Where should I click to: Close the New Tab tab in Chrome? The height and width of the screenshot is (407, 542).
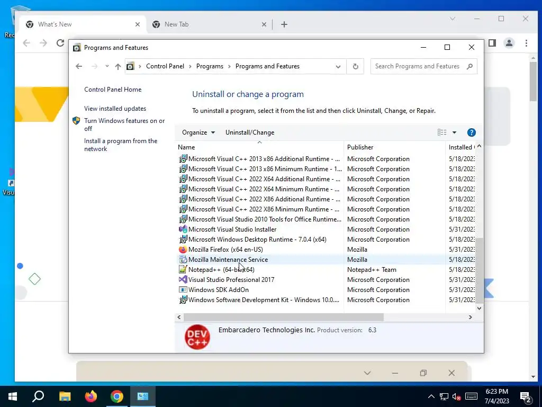264,24
